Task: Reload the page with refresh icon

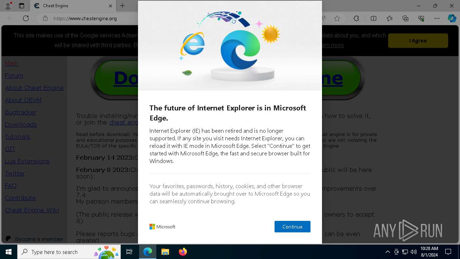Action: click(26, 18)
